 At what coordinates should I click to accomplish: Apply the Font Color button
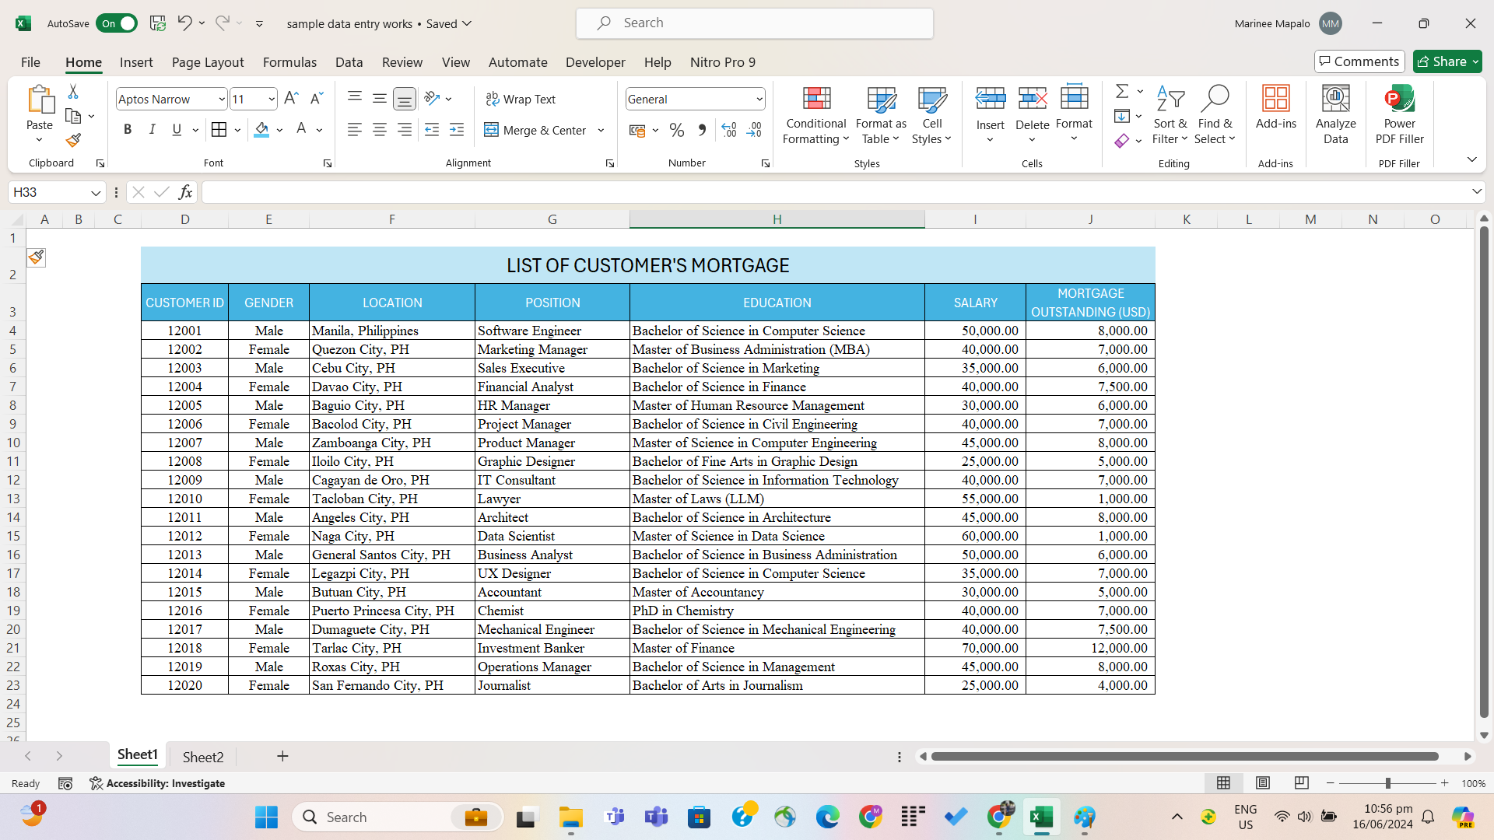pos(301,130)
